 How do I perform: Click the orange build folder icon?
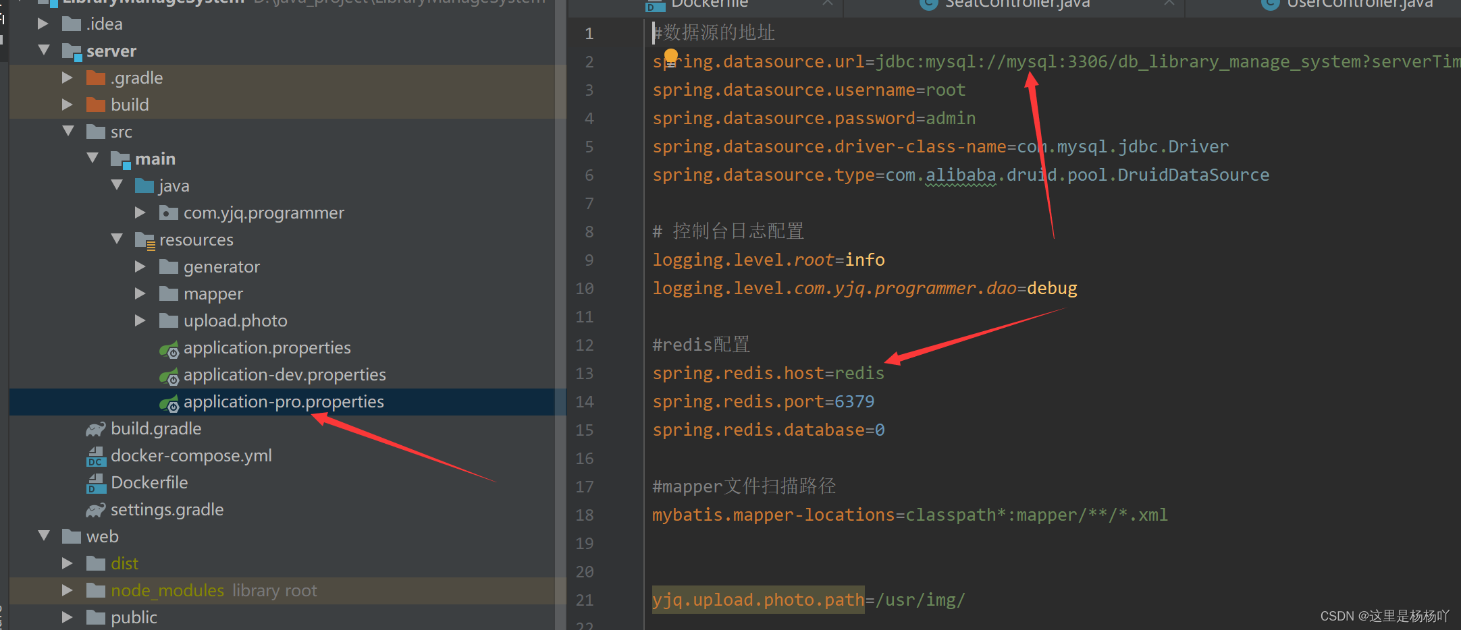point(96,105)
